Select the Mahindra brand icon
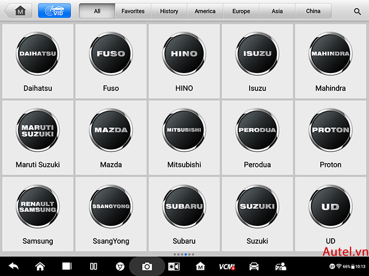This screenshot has height=276, width=369. [331, 54]
